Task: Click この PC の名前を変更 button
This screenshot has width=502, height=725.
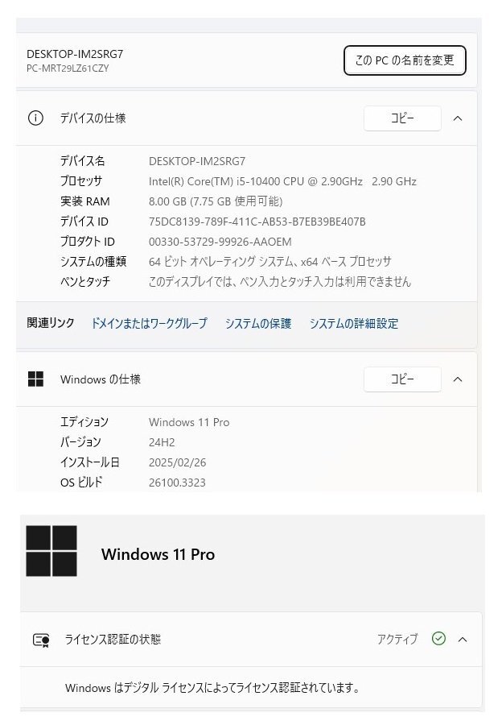Action: (x=405, y=60)
